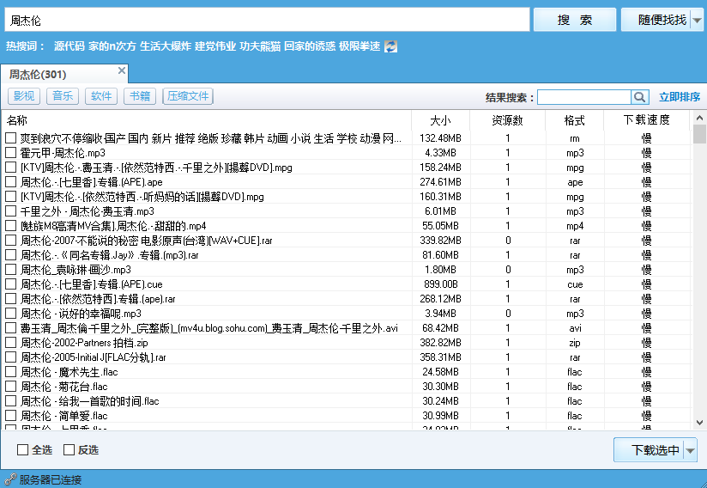Click hot word 家的n次方
The height and width of the screenshot is (488, 707).
tap(112, 46)
